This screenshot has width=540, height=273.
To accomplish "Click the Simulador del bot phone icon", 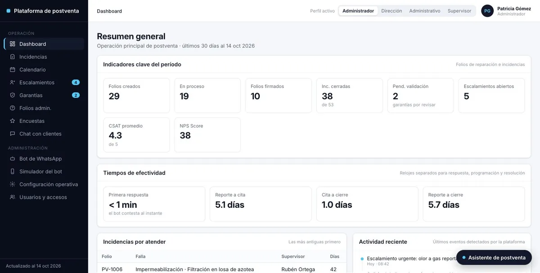I will coord(12,172).
